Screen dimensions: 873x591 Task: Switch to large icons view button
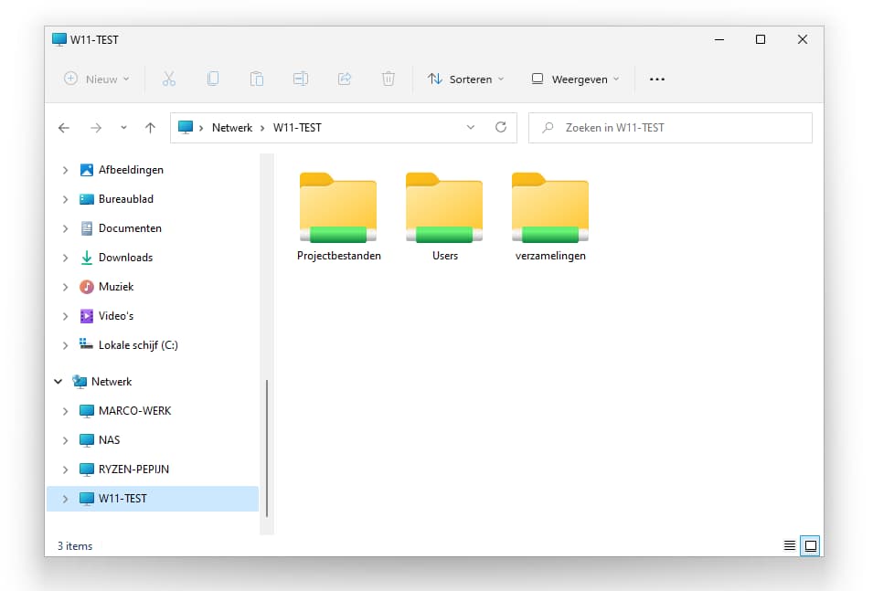(811, 545)
